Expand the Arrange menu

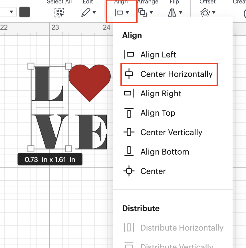(146, 13)
